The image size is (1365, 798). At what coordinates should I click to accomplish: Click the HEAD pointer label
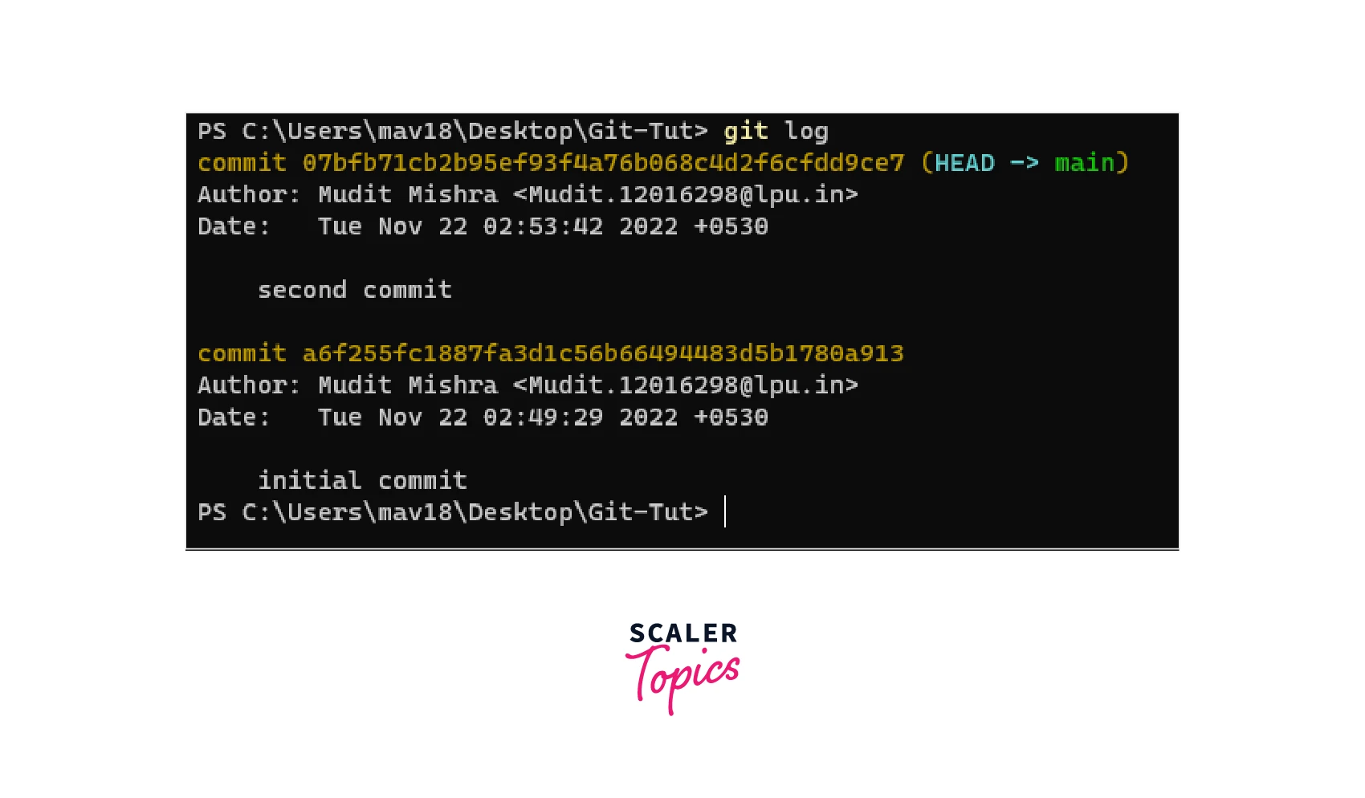pyautogui.click(x=964, y=163)
